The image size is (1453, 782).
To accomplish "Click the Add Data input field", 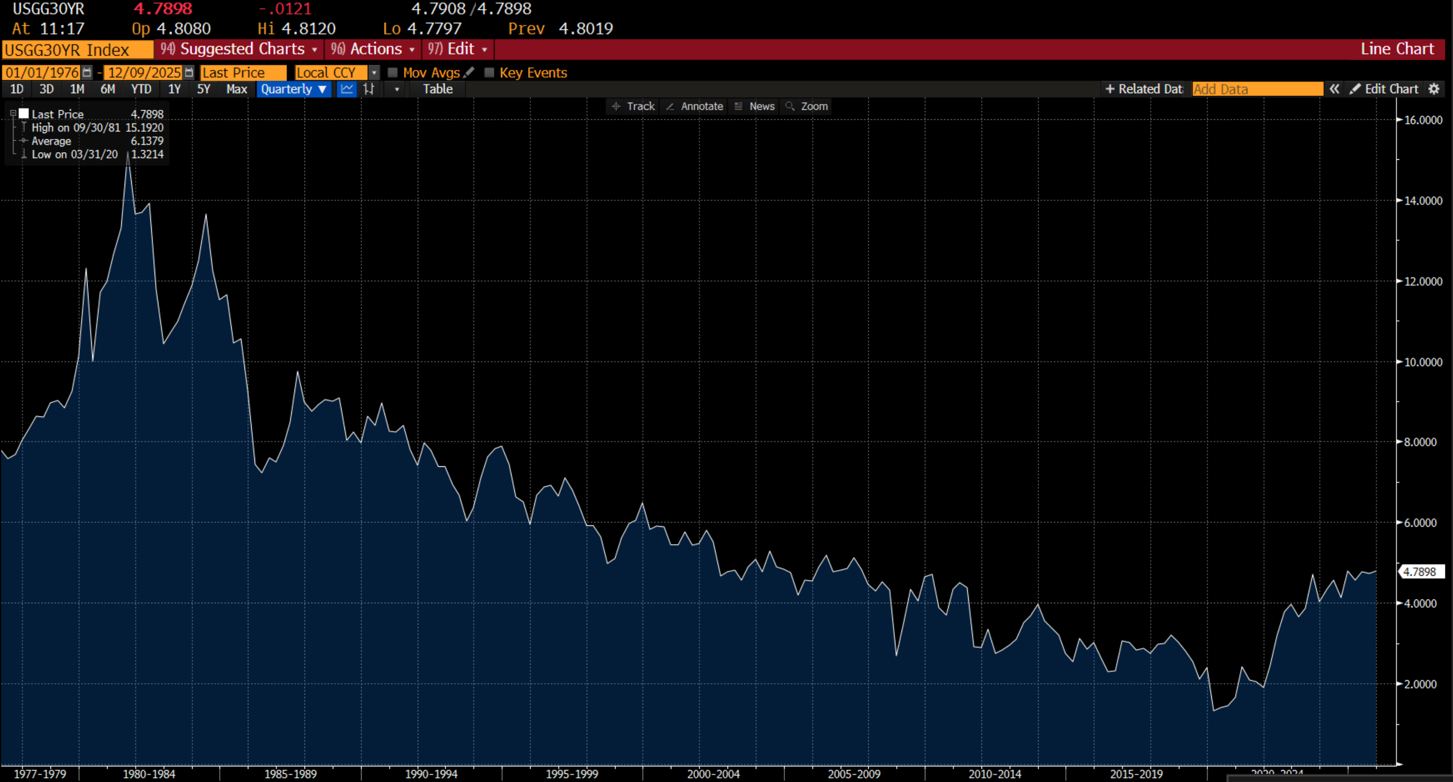I will click(x=1257, y=89).
